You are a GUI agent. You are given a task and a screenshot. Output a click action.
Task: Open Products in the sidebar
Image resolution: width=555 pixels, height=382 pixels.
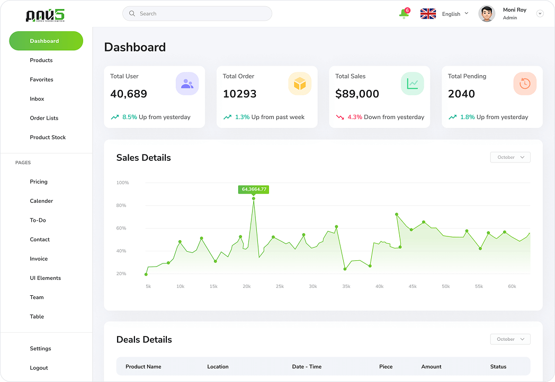point(41,60)
